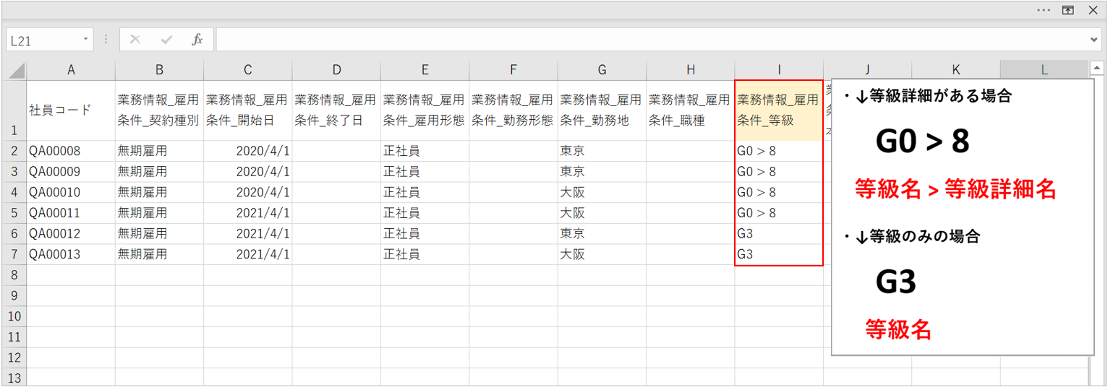Screen dimensions: 1108x387
Task: Close the window with the X button
Action: click(x=1093, y=10)
